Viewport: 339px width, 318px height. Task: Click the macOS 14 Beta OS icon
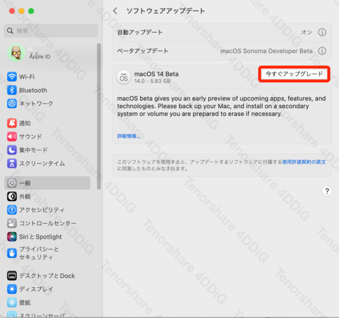coord(123,77)
